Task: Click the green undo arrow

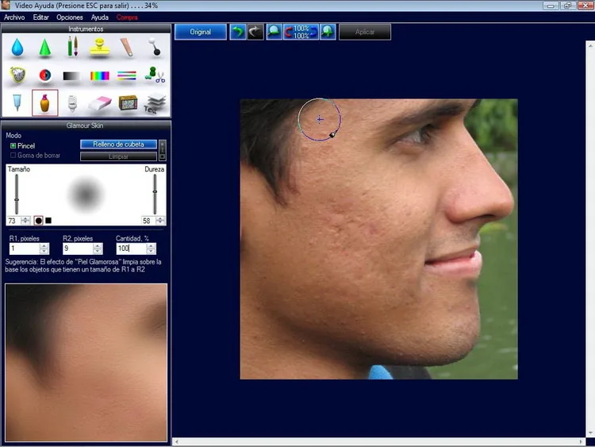Action: click(238, 32)
